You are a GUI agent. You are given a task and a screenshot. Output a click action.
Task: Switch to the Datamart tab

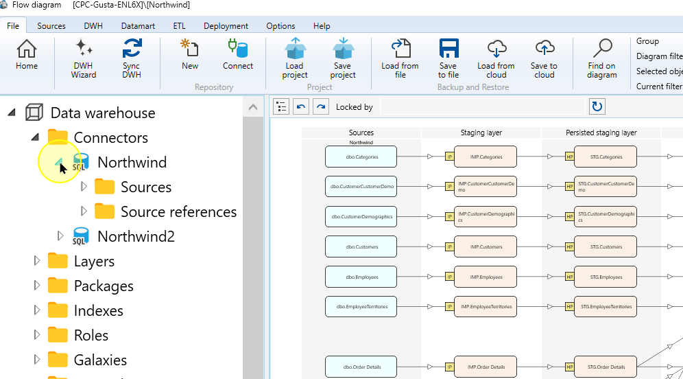coord(138,25)
